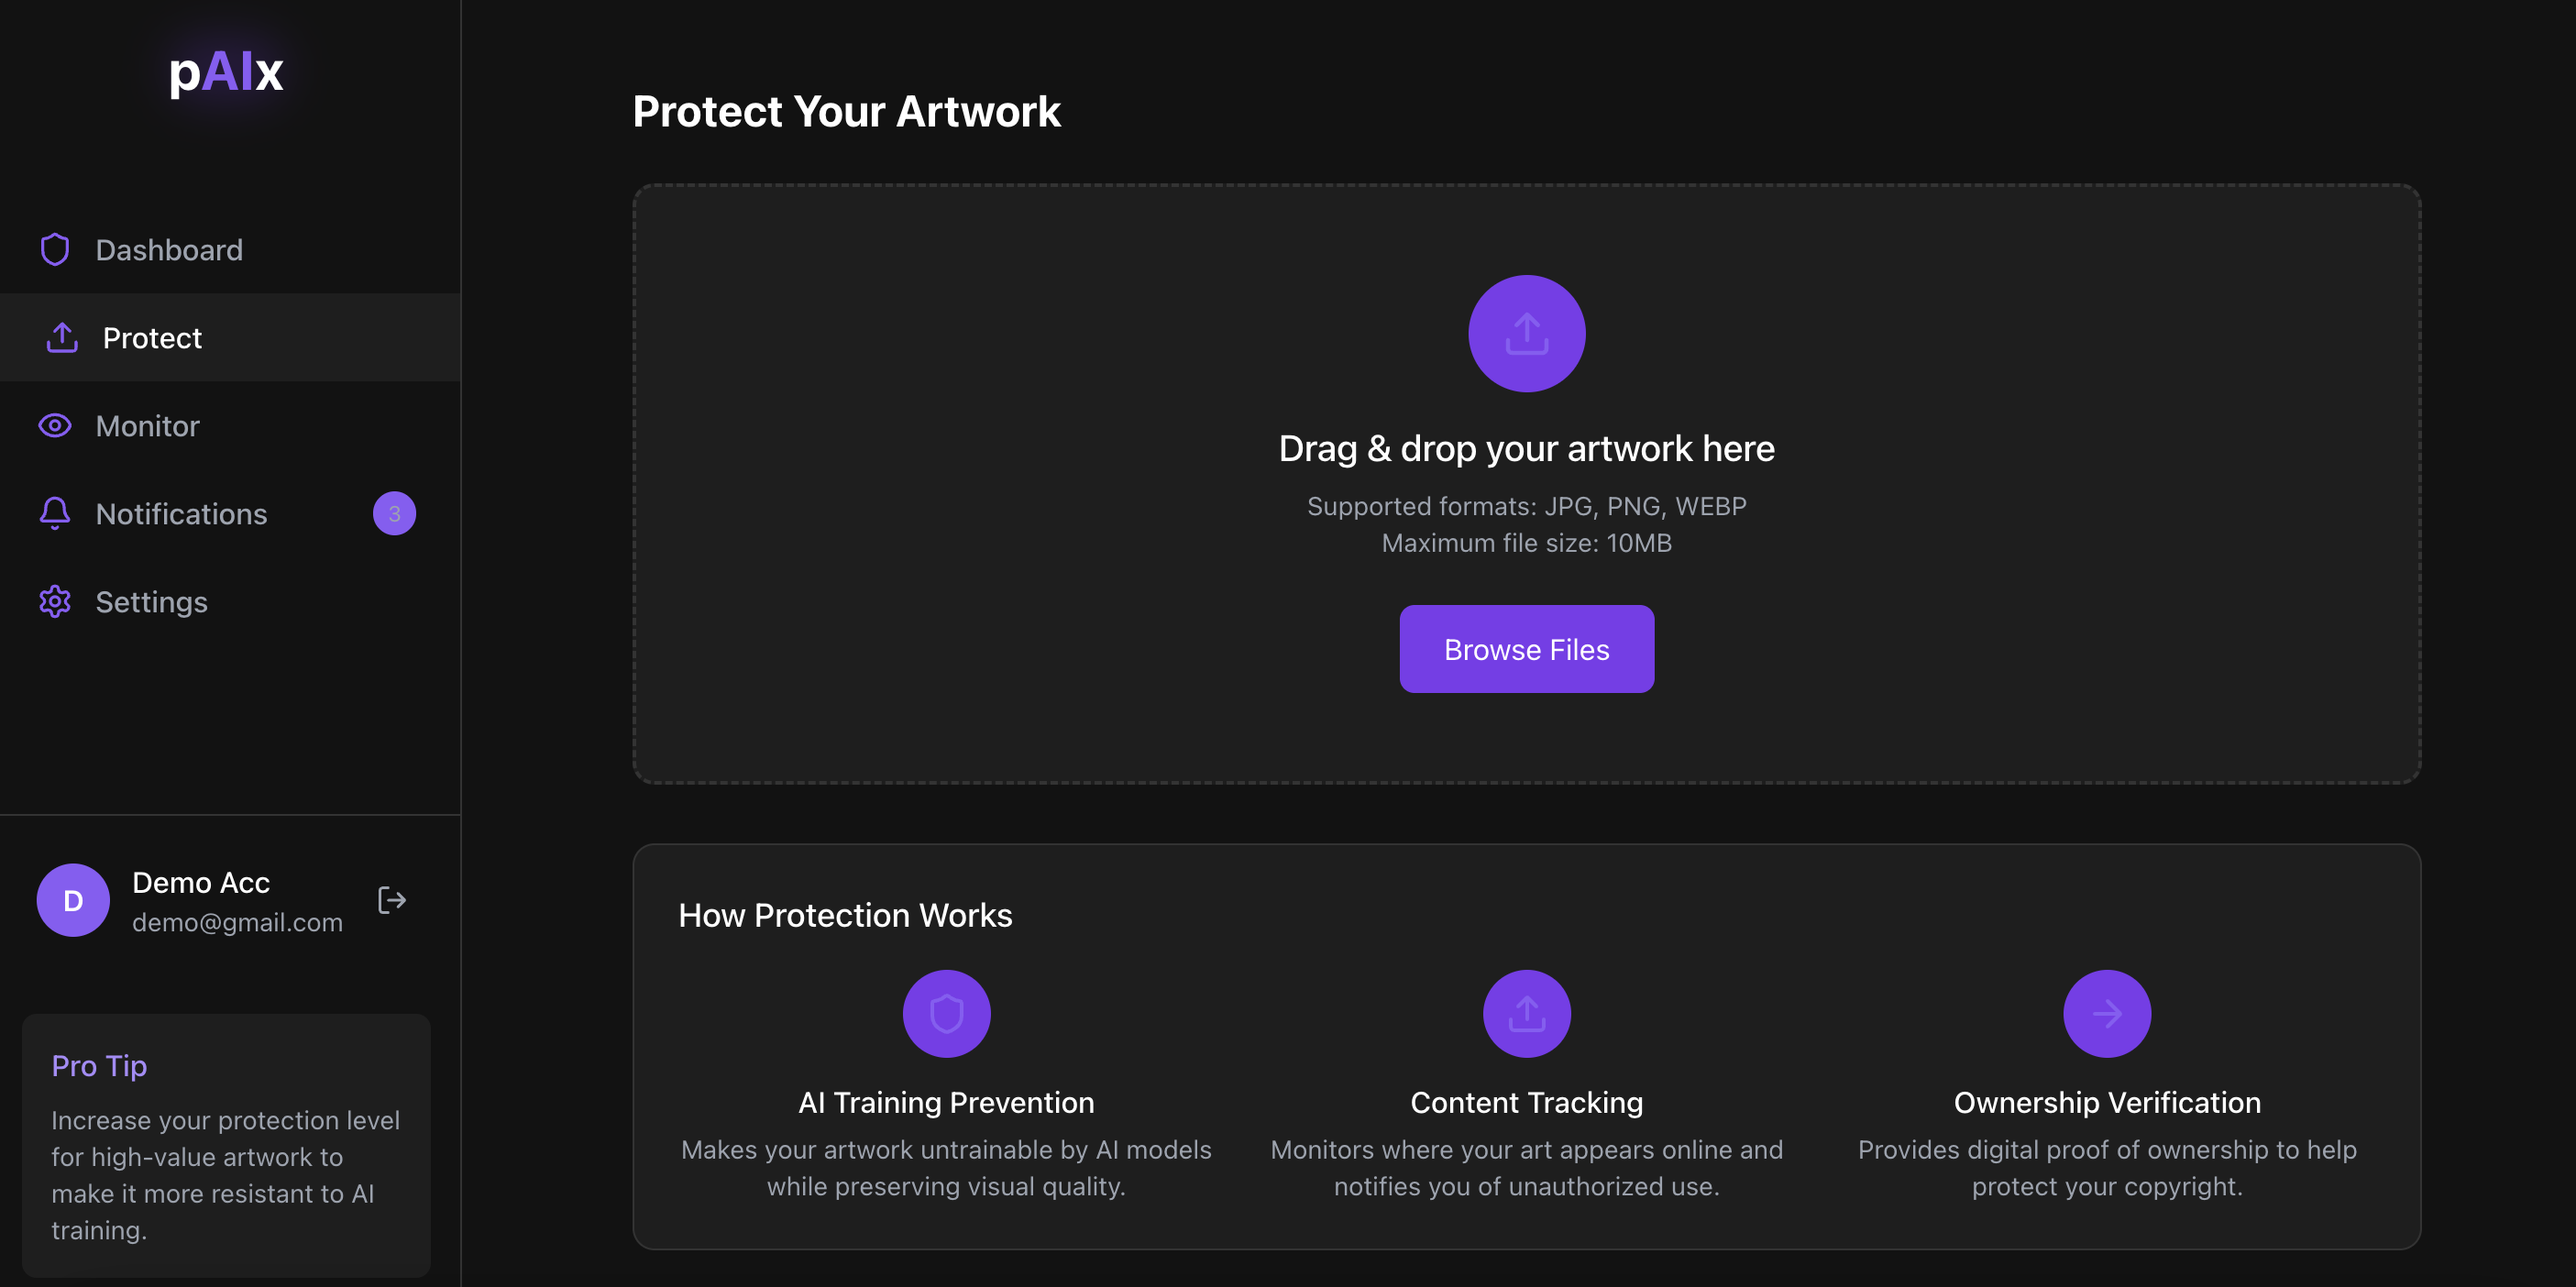Click the Pro Tip card

pos(226,1145)
